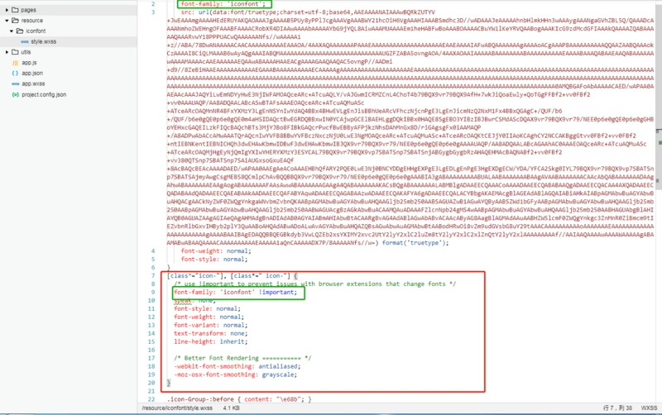The height and width of the screenshot is (415, 662).
Task: Select the resource folder label
Action: (32, 20)
